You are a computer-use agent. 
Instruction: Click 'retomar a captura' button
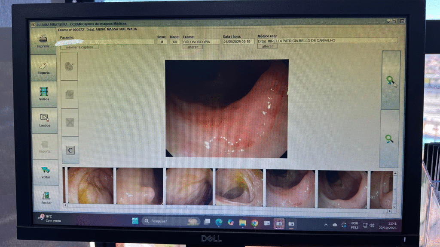(79, 47)
